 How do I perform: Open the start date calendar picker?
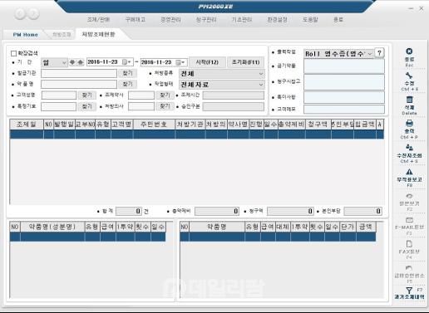pos(126,62)
